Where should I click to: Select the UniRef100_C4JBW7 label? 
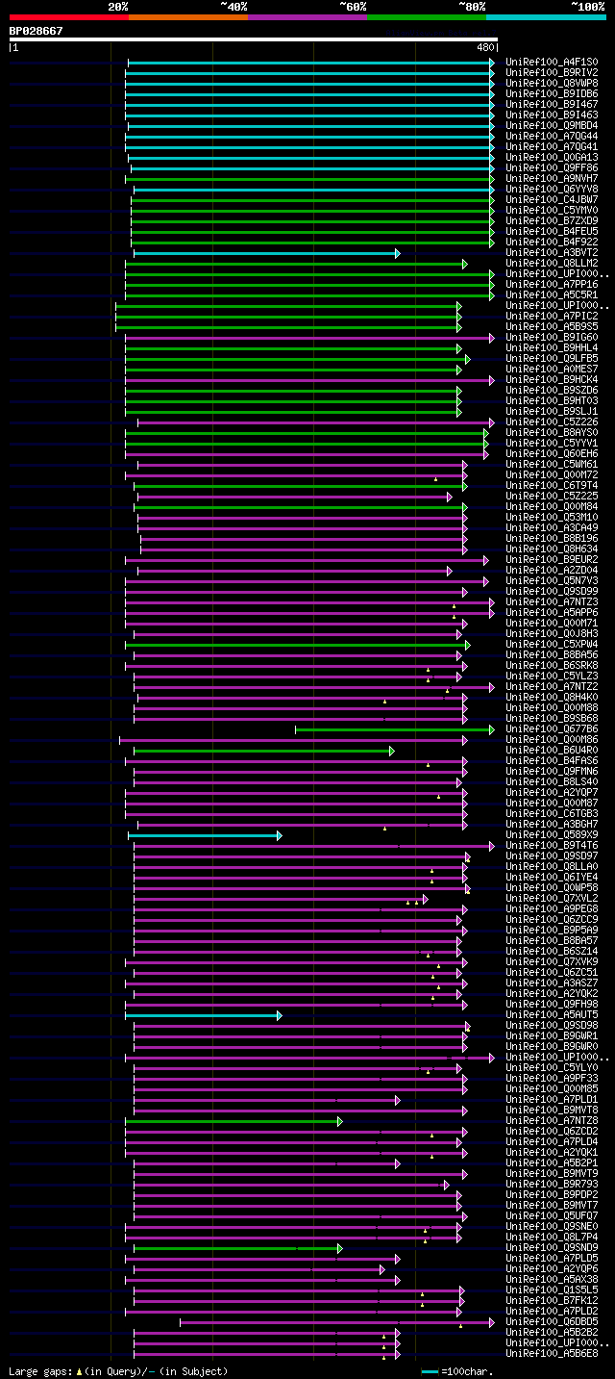(552, 200)
